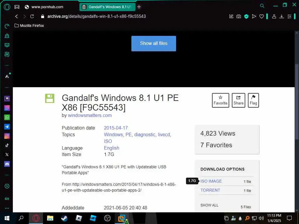Open the volume control in tray

pyautogui.click(x=261, y=218)
